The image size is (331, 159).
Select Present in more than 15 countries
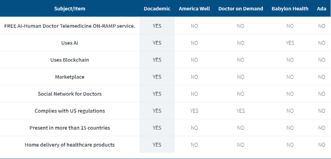click(x=70, y=128)
